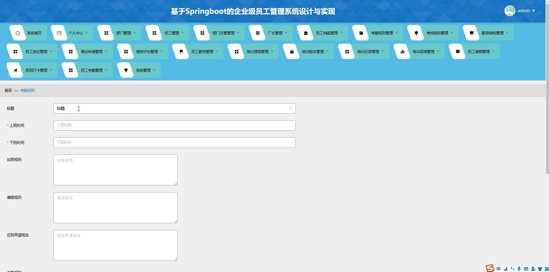Click the shirt skin icon in the tray
The width and height of the screenshot is (549, 272).
[x=540, y=269]
